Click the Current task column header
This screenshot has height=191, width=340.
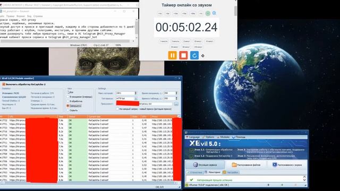[x=109, y=117]
